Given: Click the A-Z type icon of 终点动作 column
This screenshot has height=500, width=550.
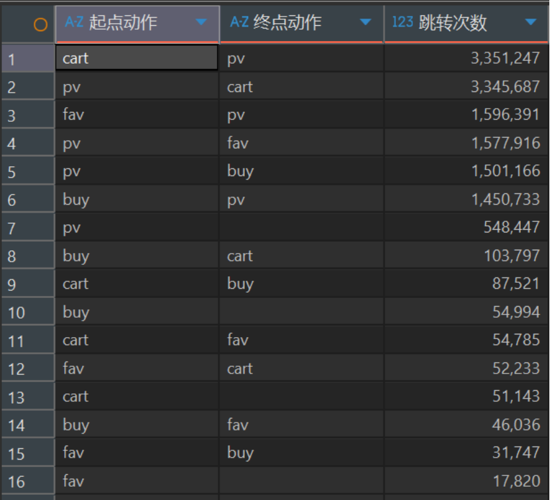Looking at the screenshot, I should point(239,22).
